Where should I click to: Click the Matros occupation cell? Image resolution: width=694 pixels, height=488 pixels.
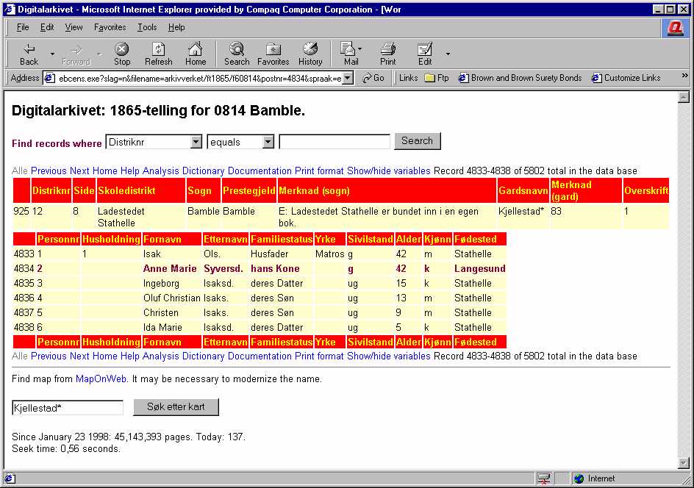(330, 254)
